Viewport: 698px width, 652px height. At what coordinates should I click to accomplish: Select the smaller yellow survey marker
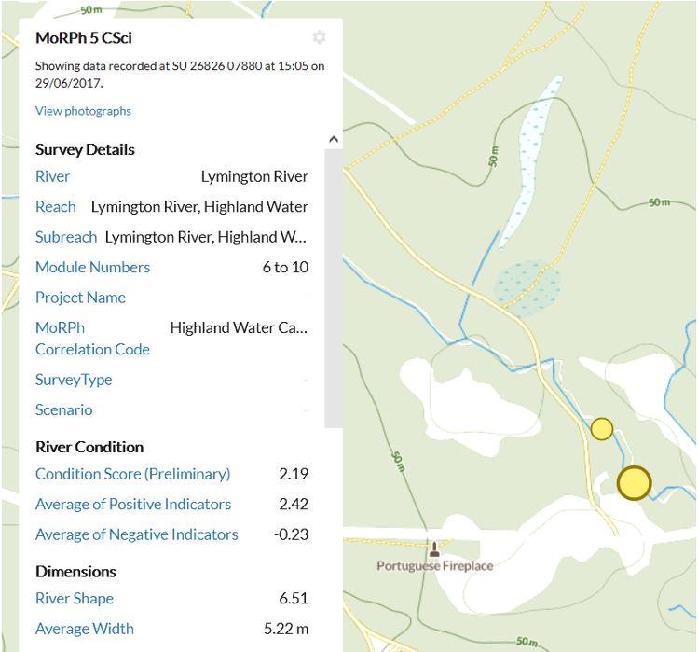coord(601,429)
